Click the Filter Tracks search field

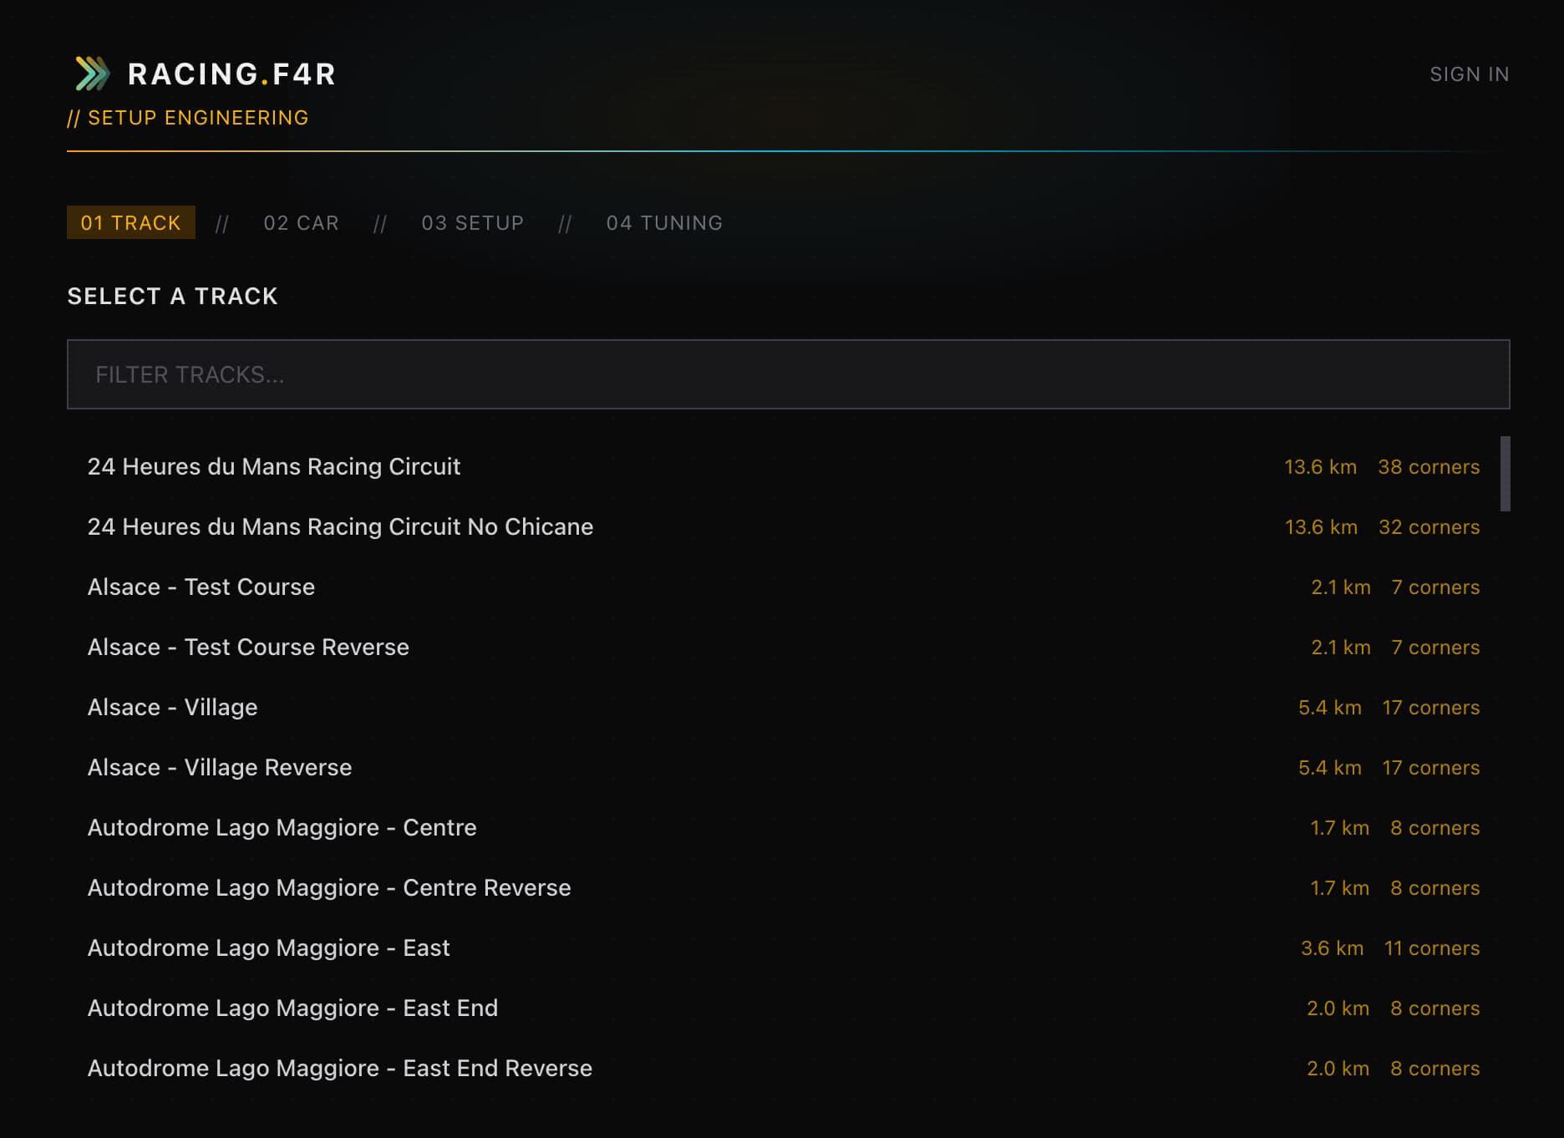click(x=787, y=374)
